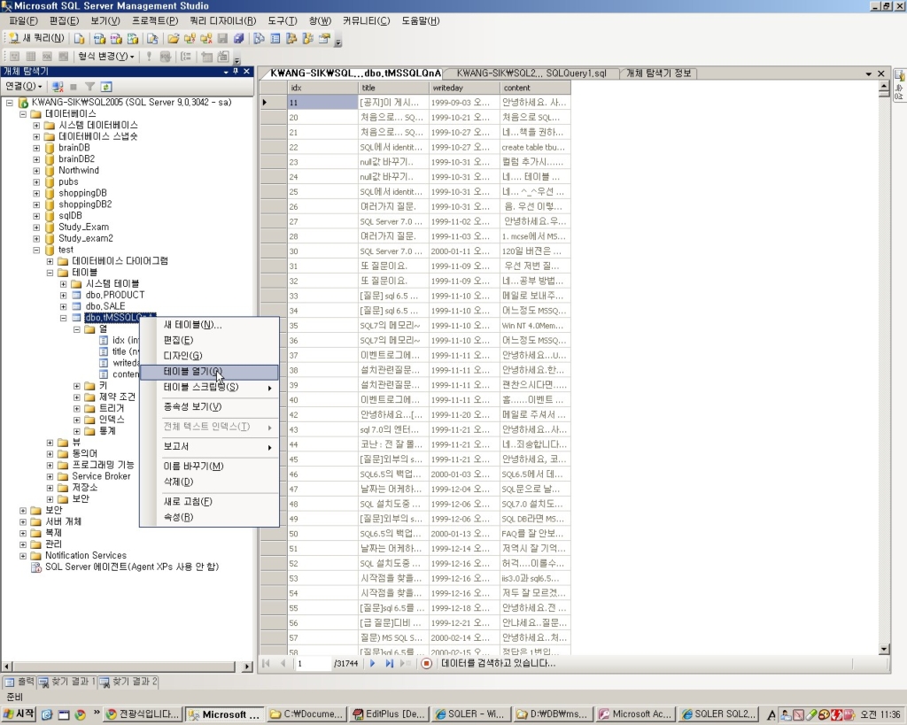Click the red Stop retrieval button
The image size is (907, 725).
pyautogui.click(x=426, y=664)
